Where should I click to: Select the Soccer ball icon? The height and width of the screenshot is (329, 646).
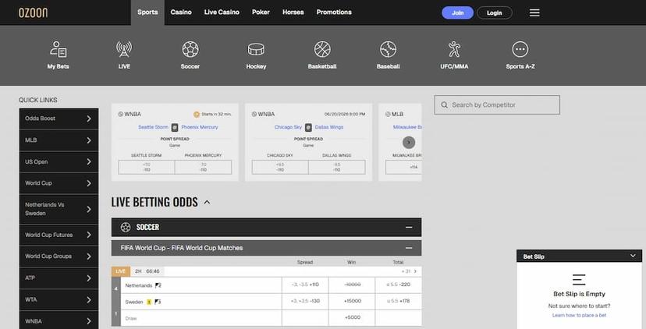(x=190, y=49)
